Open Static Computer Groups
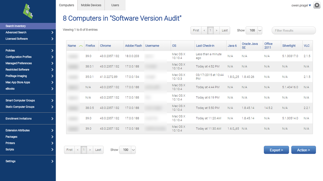This screenshot has height=181, width=323. pyautogui.click(x=28, y=107)
